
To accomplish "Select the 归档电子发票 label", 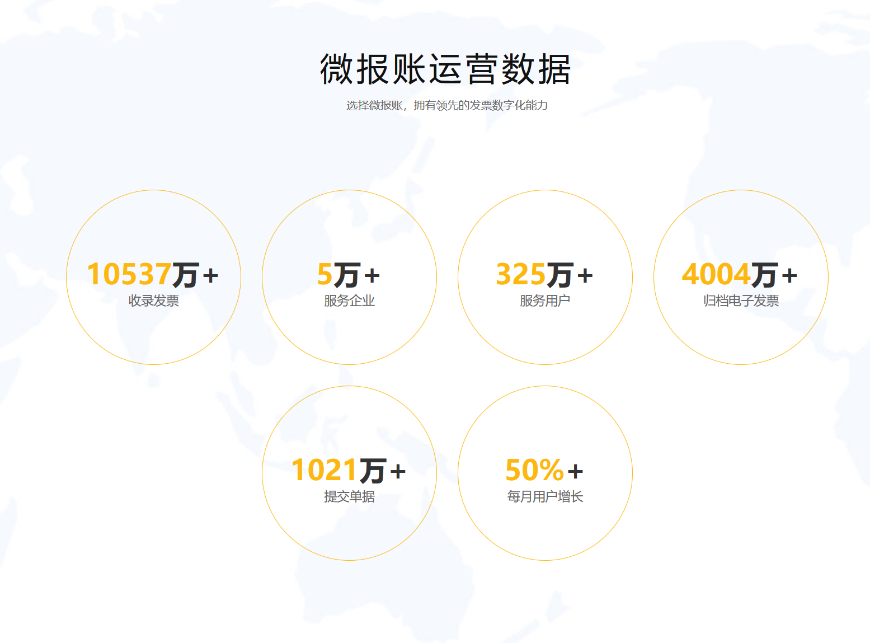I will tap(741, 301).
